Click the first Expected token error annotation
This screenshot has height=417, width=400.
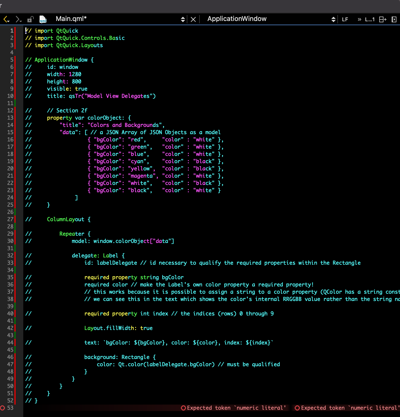pos(234,408)
